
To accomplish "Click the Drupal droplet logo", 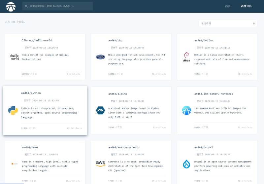I will (x=186, y=164).
